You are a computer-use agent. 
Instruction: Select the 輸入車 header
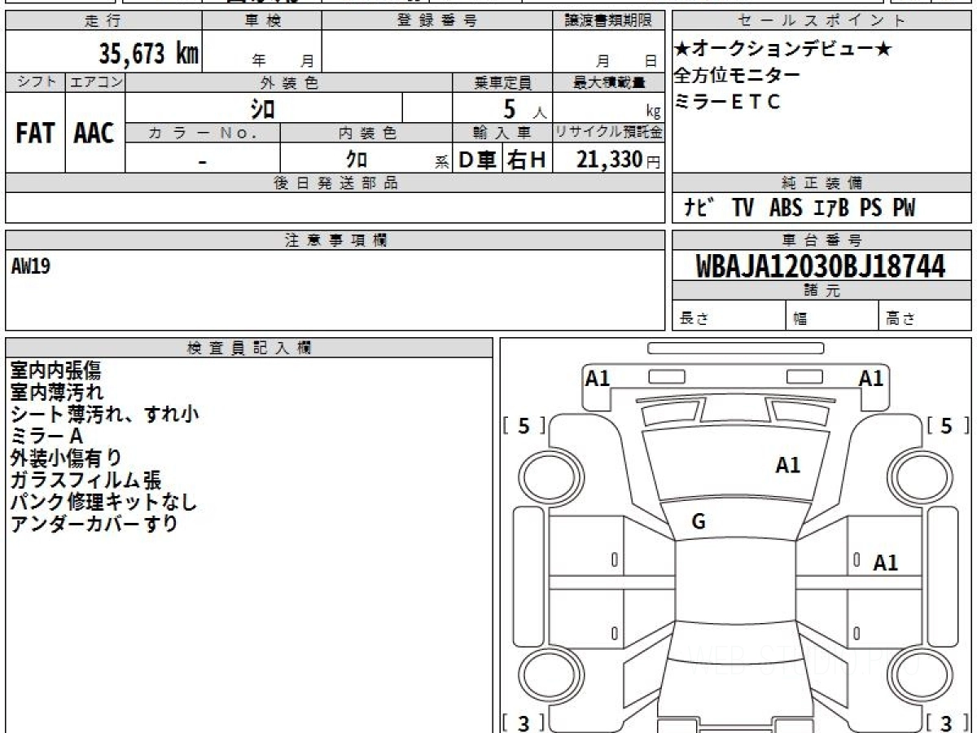(502, 133)
